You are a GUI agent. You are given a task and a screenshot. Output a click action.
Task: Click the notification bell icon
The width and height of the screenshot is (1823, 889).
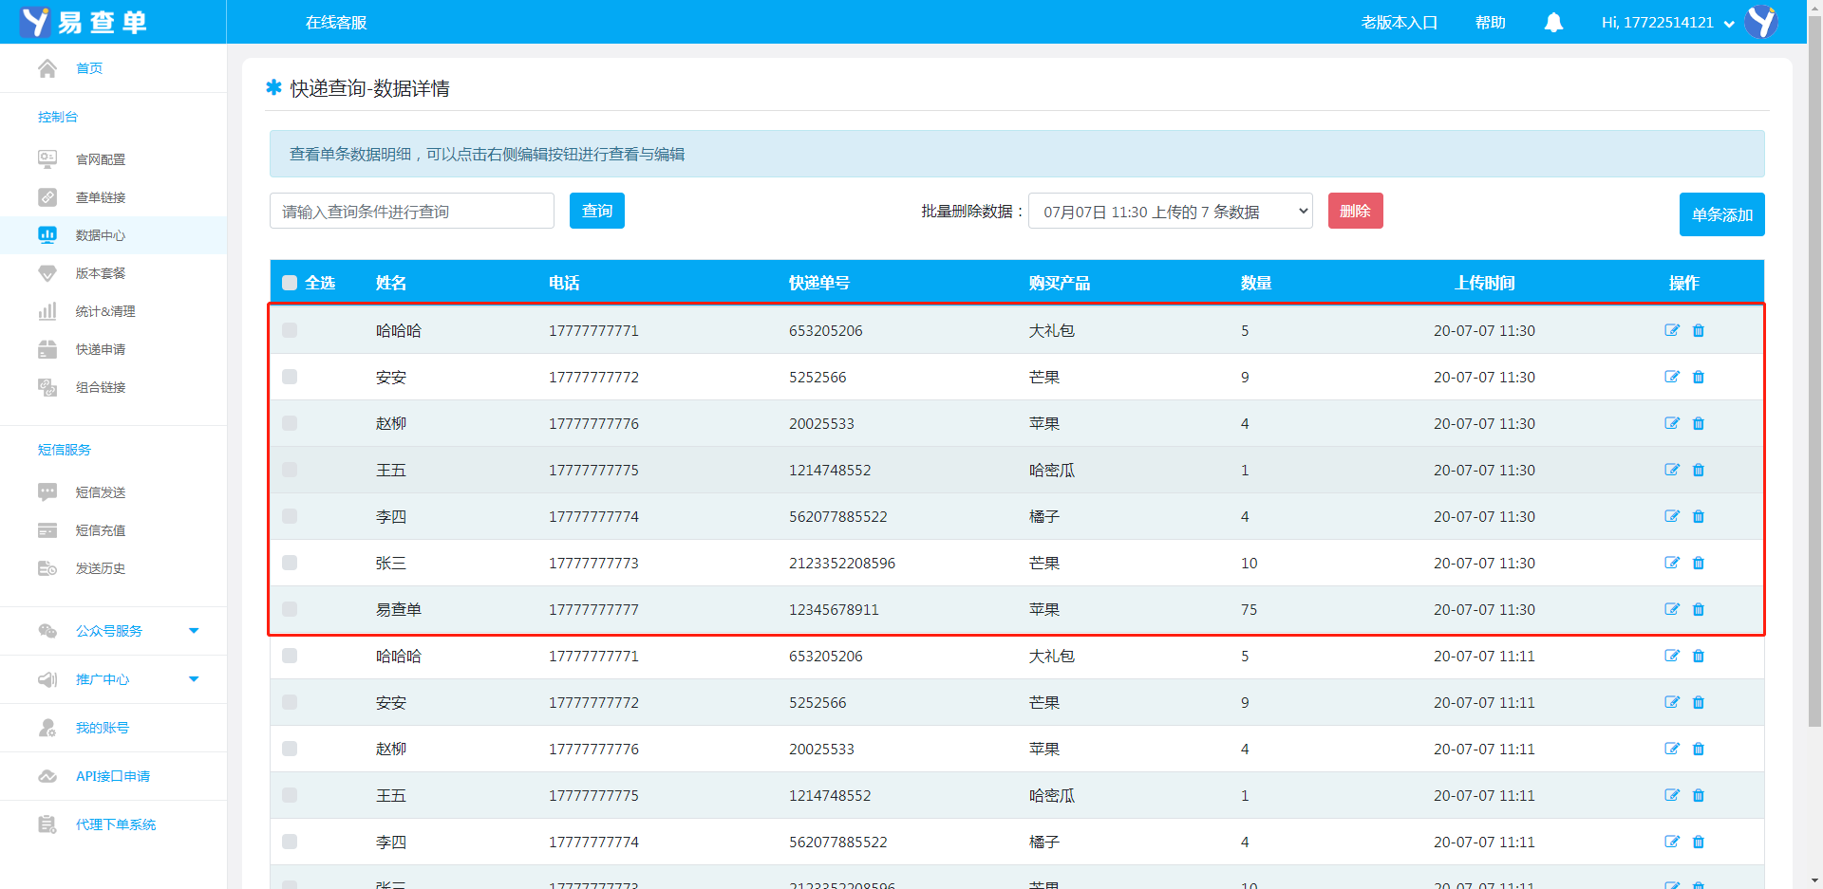[1553, 23]
